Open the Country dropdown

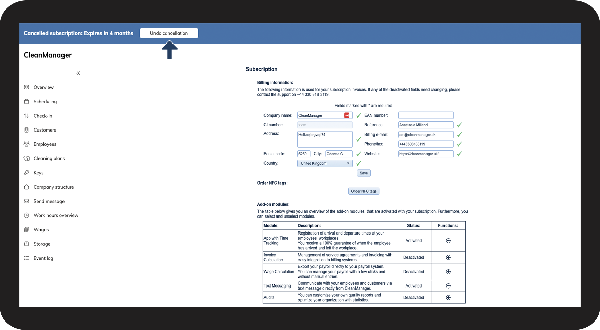325,163
